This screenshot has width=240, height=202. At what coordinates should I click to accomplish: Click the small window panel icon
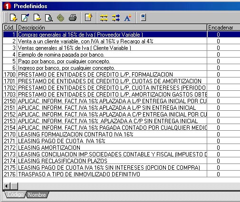coord(143,18)
